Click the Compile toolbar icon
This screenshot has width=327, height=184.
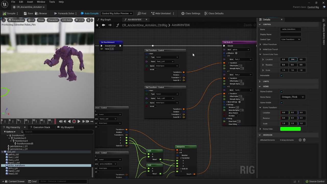tap(5, 14)
